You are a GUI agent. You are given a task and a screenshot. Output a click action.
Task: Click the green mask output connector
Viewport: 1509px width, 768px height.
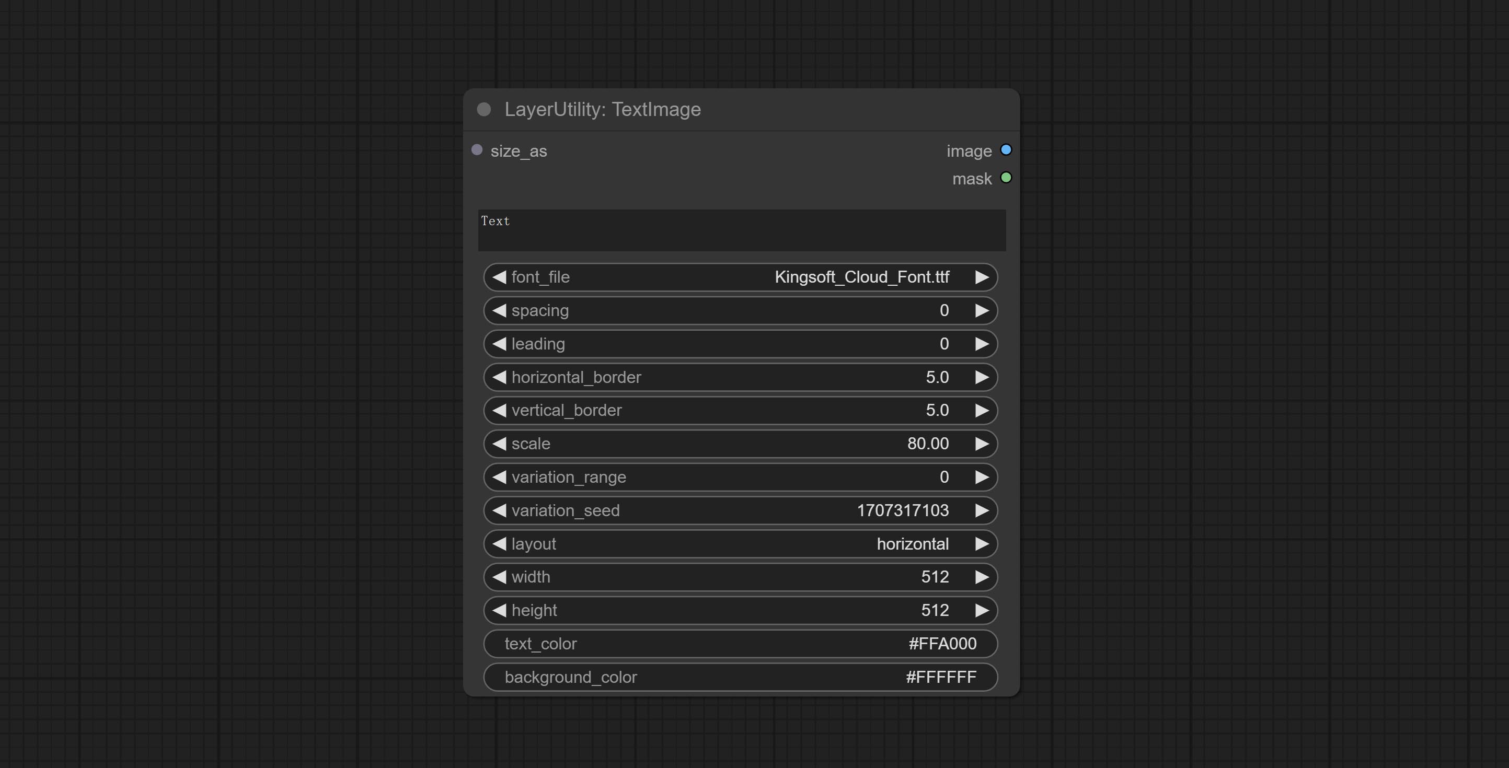click(x=1006, y=178)
